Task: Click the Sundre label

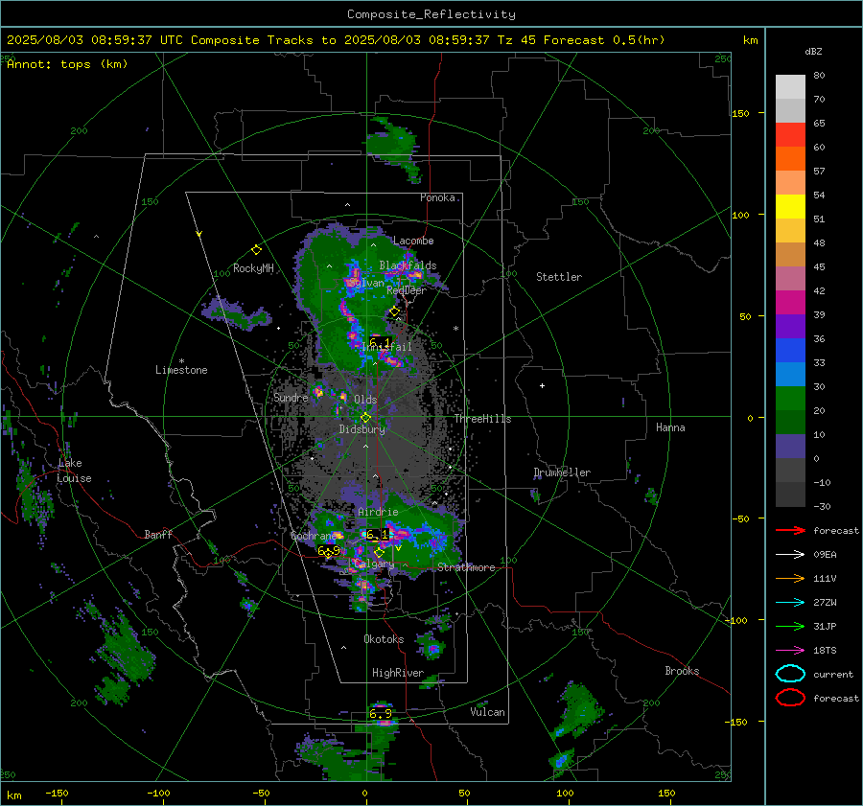Action: point(291,397)
